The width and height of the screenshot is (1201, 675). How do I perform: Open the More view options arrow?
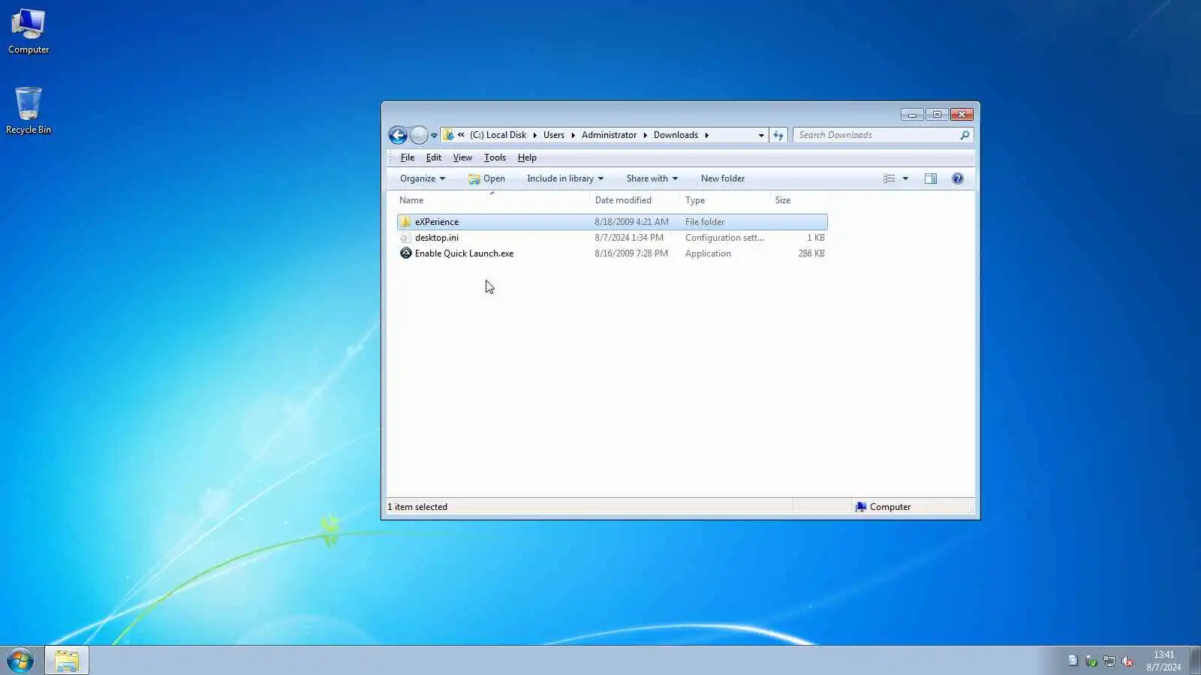pyautogui.click(x=905, y=178)
